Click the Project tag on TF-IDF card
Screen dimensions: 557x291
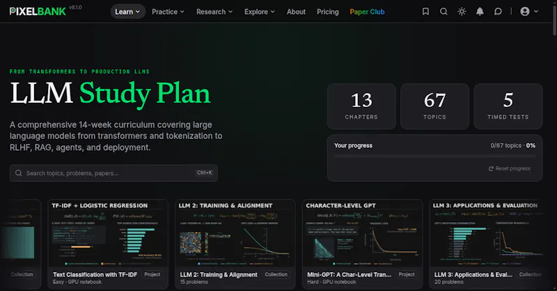point(152,274)
